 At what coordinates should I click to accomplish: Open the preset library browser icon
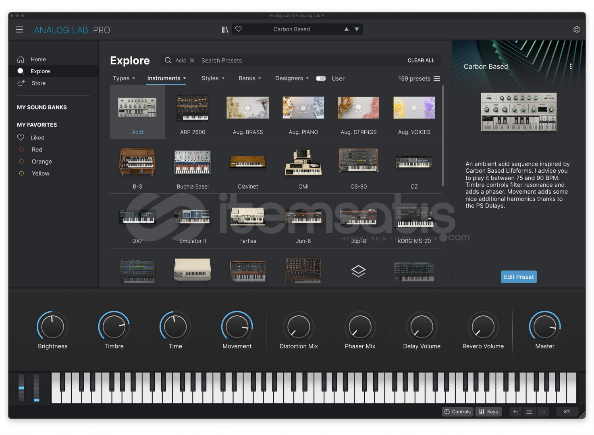coord(225,29)
